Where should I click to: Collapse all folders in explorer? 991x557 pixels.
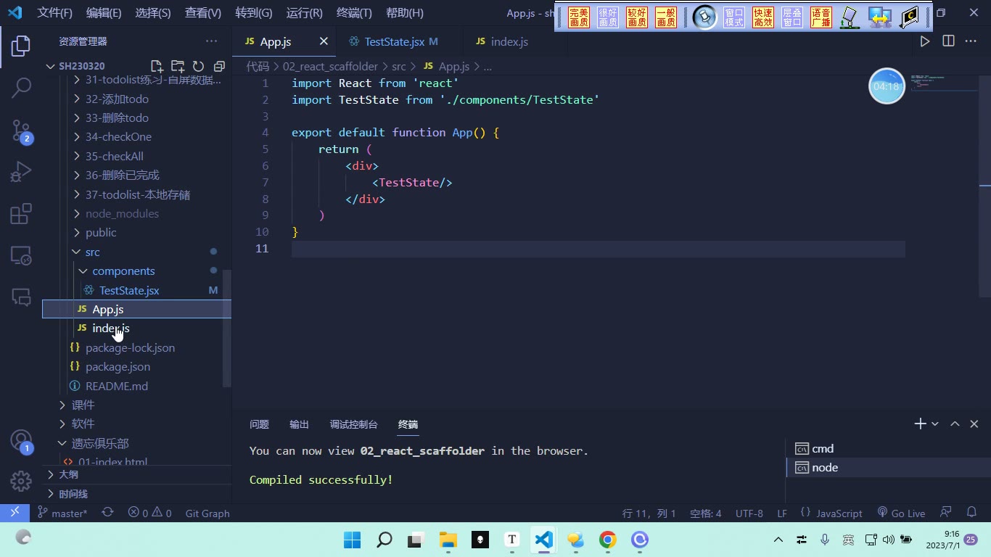(x=219, y=66)
